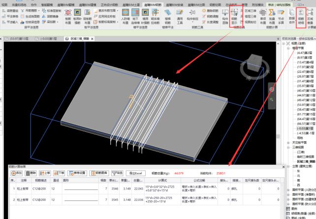The width and height of the screenshot is (316, 219).
Task: Open 钢筋明细 rebar details tool
Action: click(301, 15)
